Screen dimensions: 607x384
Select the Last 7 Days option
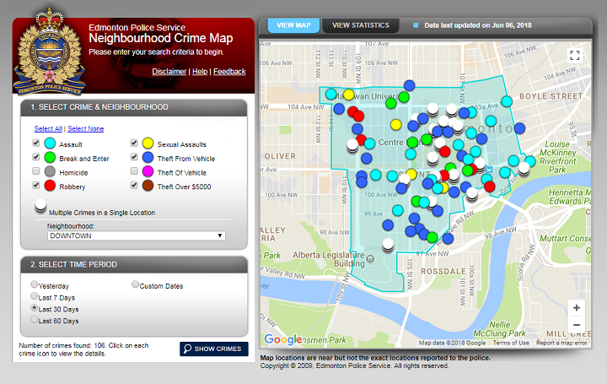coord(34,296)
